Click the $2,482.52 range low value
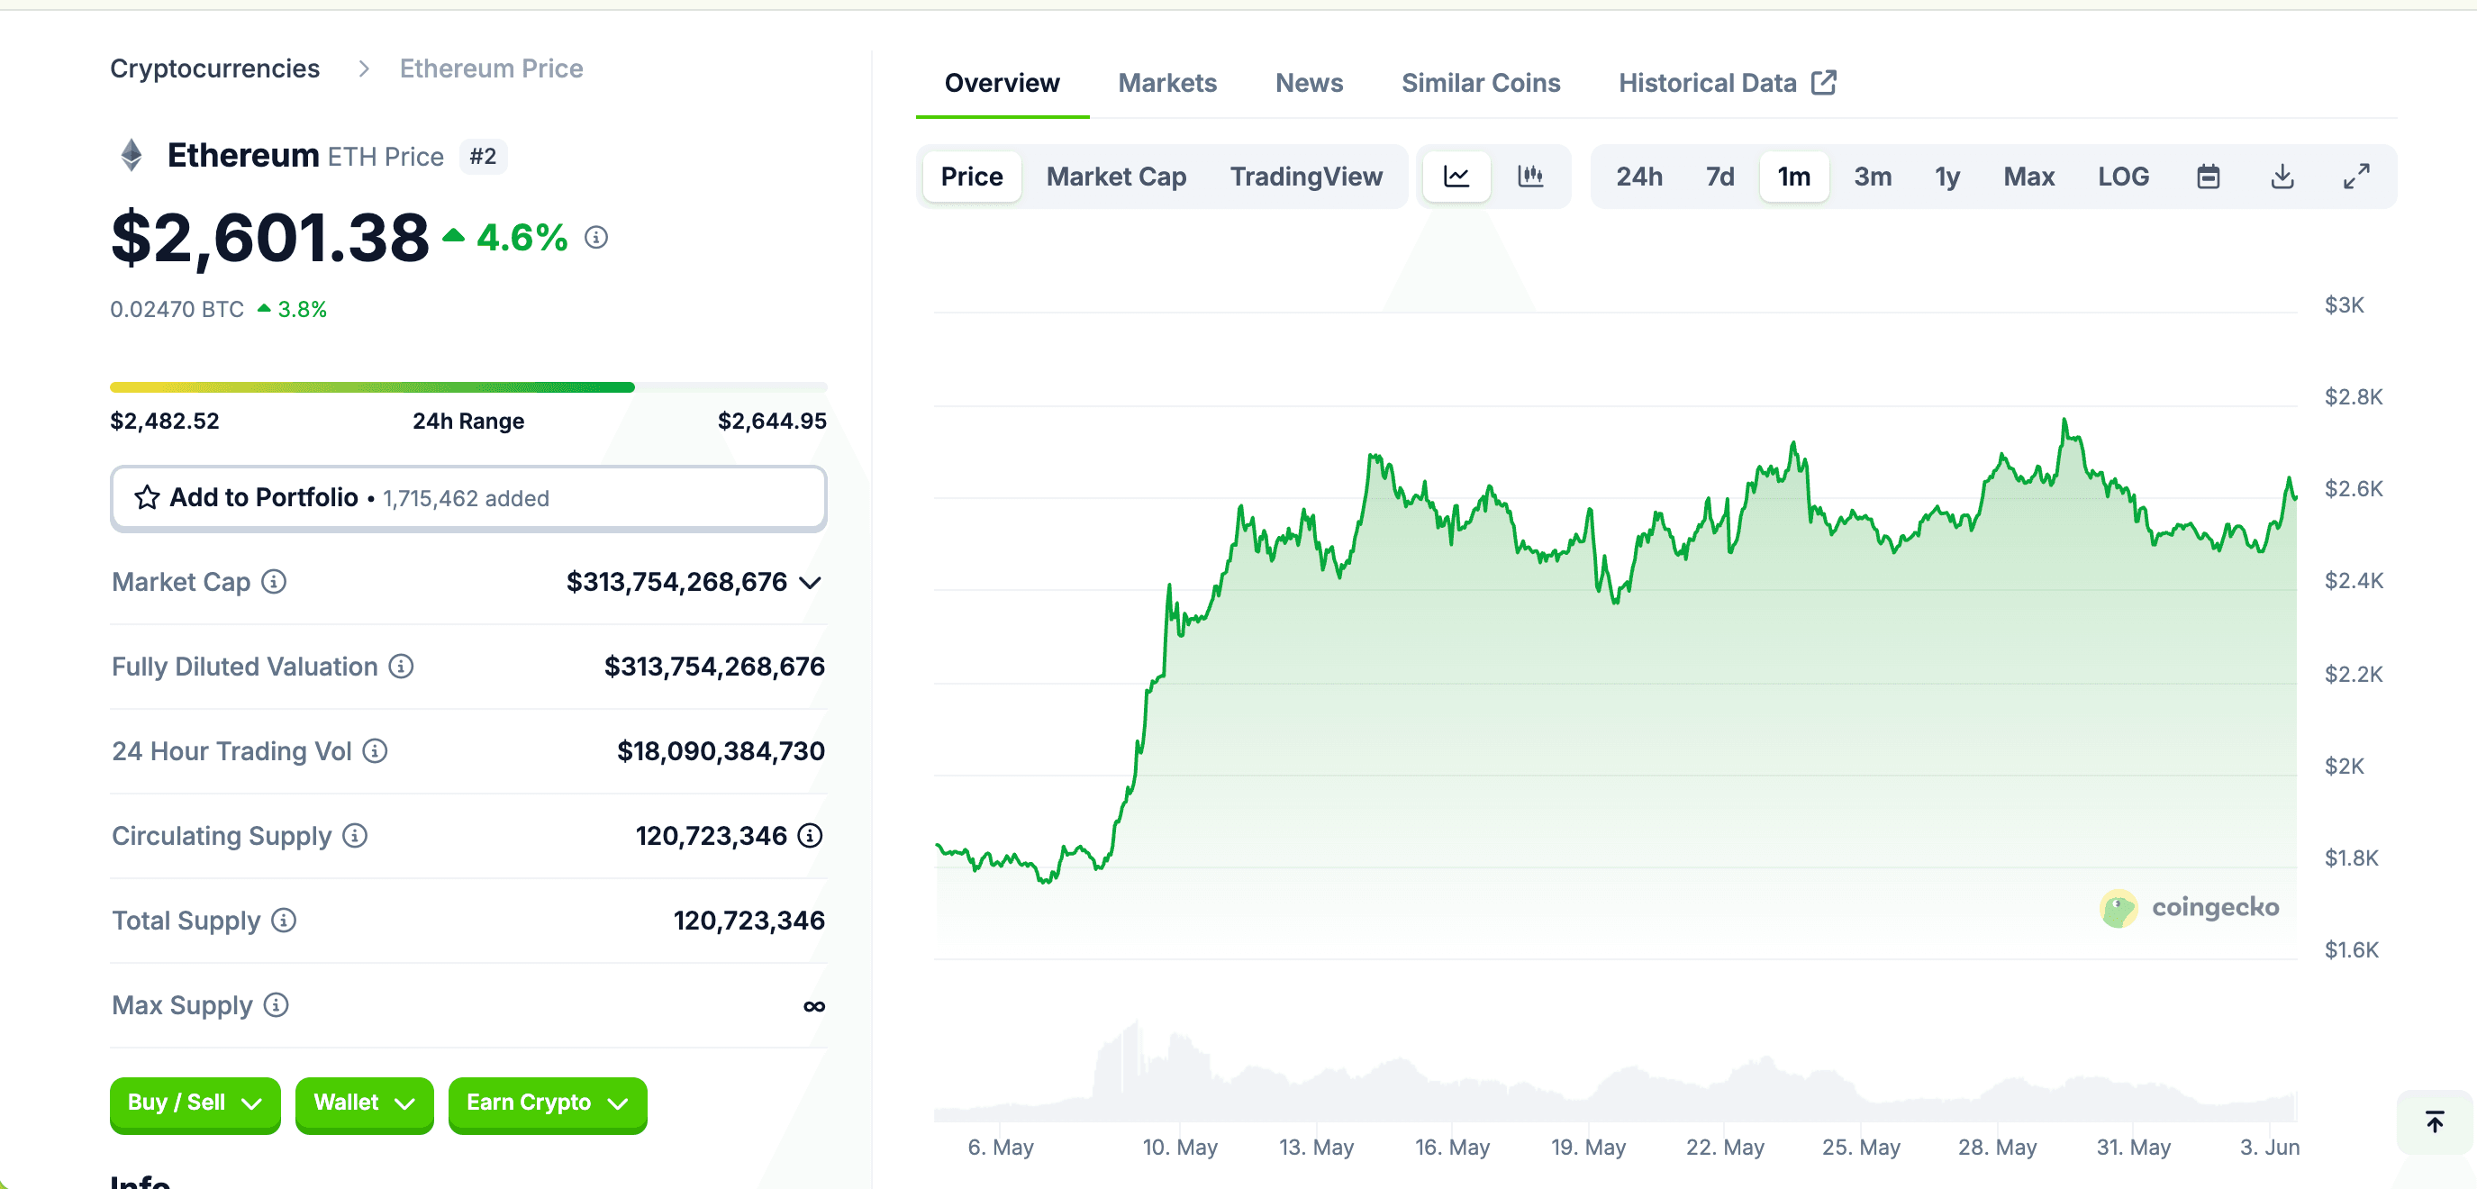Image resolution: width=2477 pixels, height=1189 pixels. [165, 421]
